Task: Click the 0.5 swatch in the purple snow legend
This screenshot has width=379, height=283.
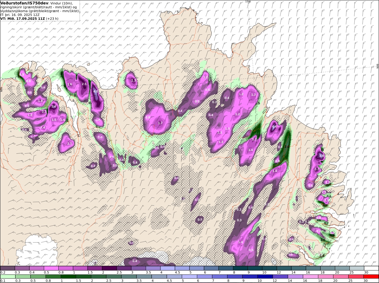Action: 51,268
